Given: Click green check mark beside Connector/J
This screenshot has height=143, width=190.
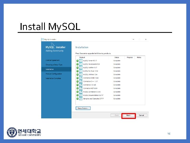Looking at the screenshot, I should click(x=77, y=85).
